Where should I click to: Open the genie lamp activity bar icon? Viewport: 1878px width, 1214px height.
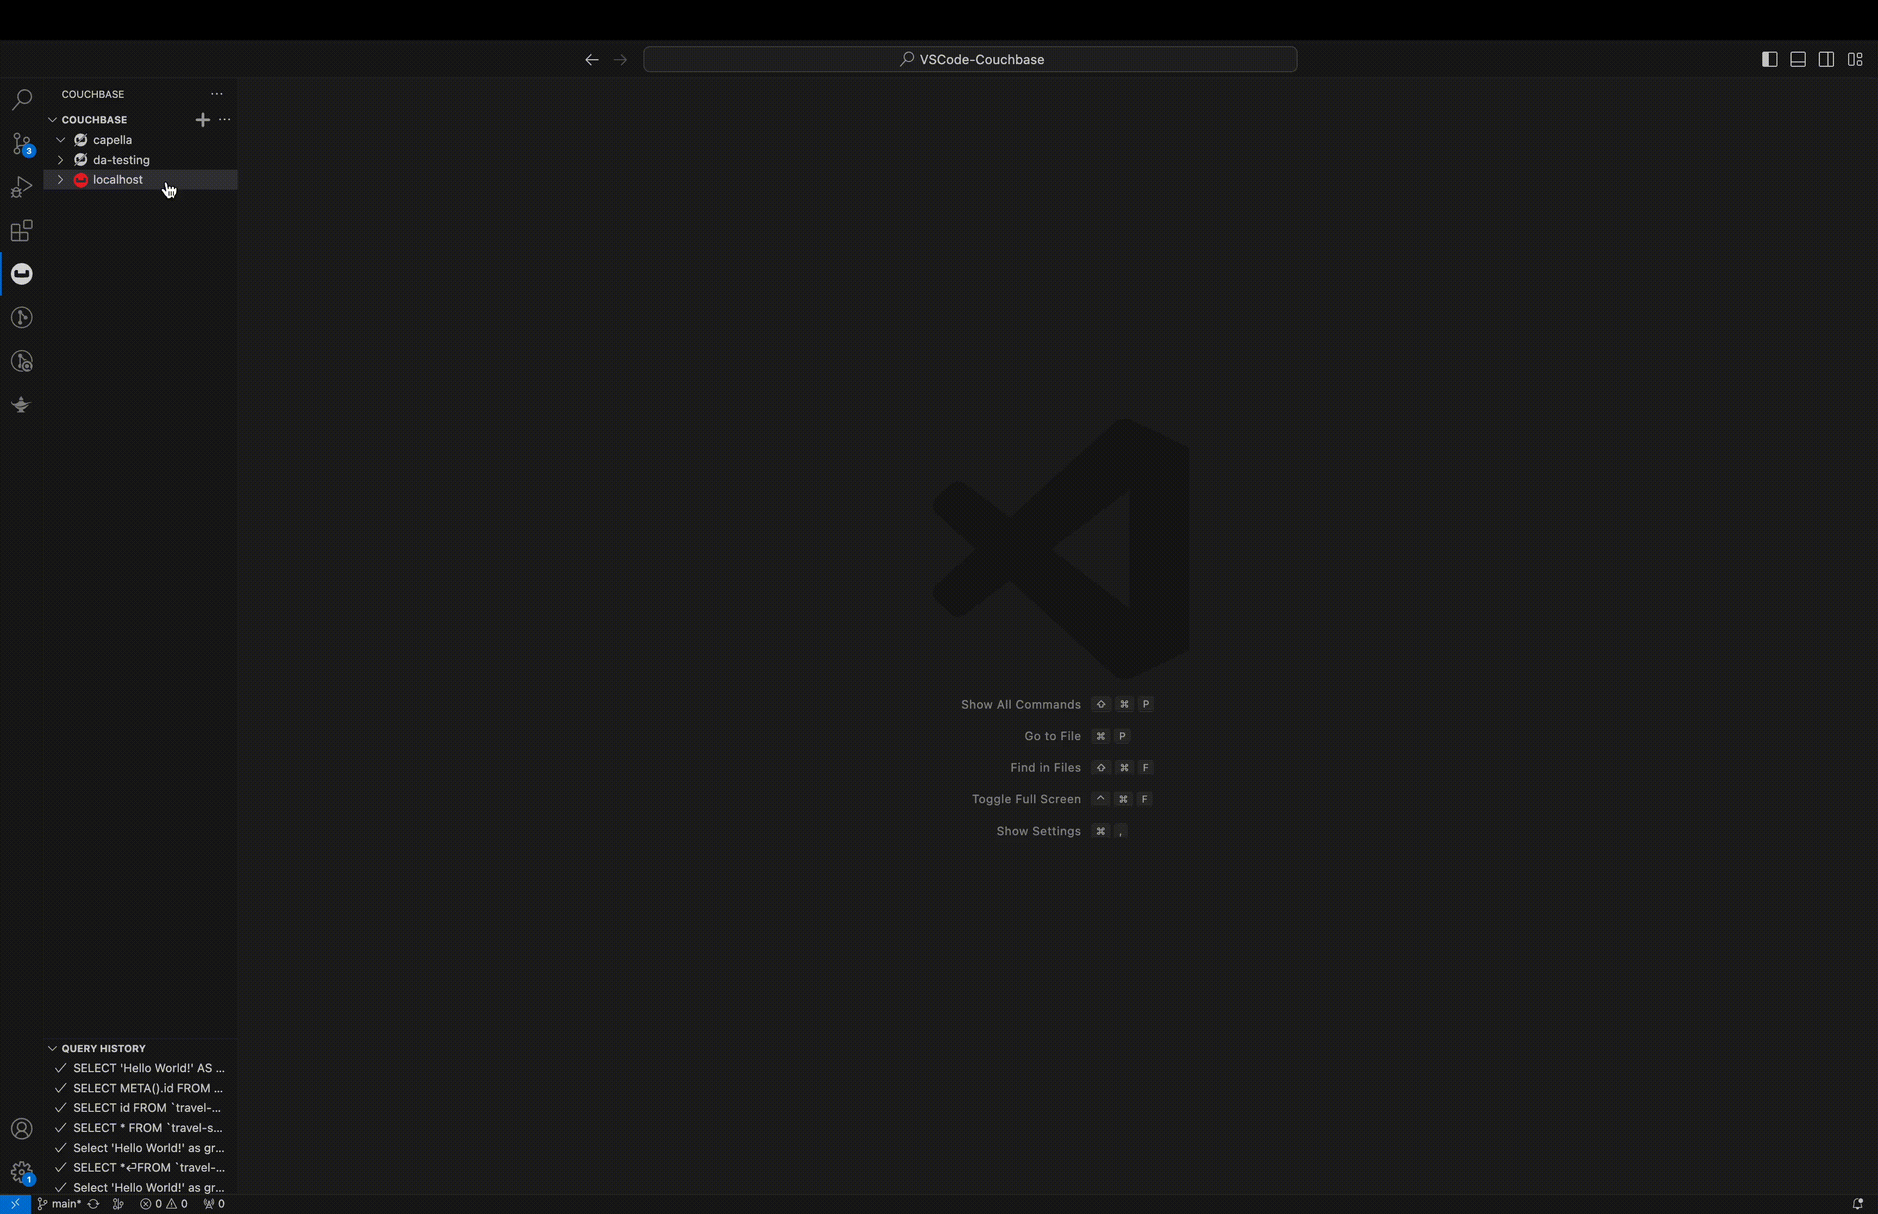pyautogui.click(x=21, y=404)
